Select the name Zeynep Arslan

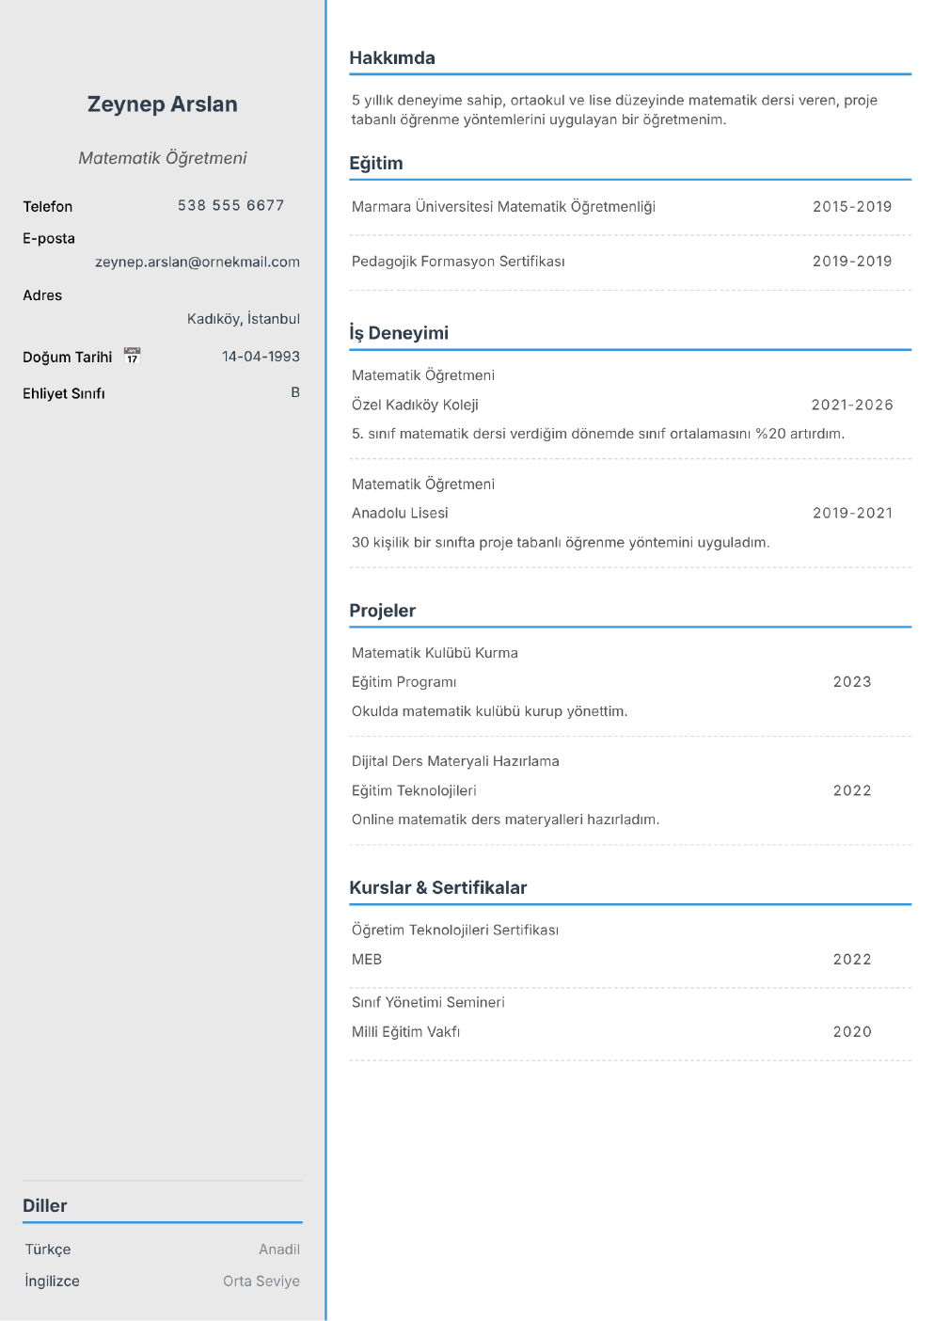[x=163, y=104]
